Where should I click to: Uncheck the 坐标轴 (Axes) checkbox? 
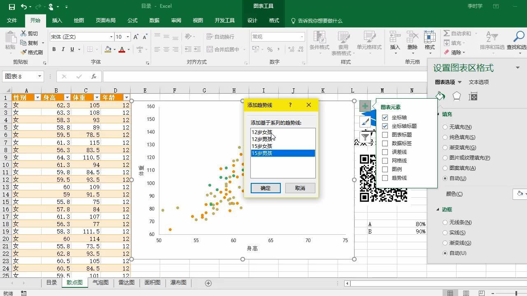[x=385, y=118]
